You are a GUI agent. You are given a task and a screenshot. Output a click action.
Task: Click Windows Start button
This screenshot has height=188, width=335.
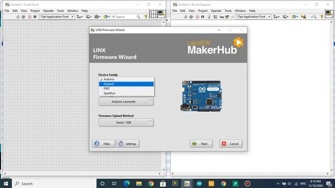pos(6,183)
